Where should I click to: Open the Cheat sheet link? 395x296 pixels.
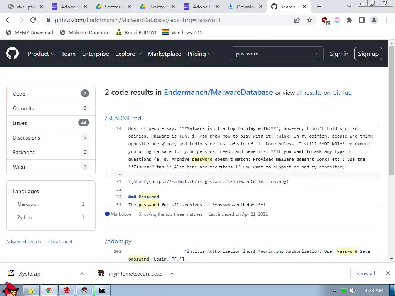click(60, 242)
